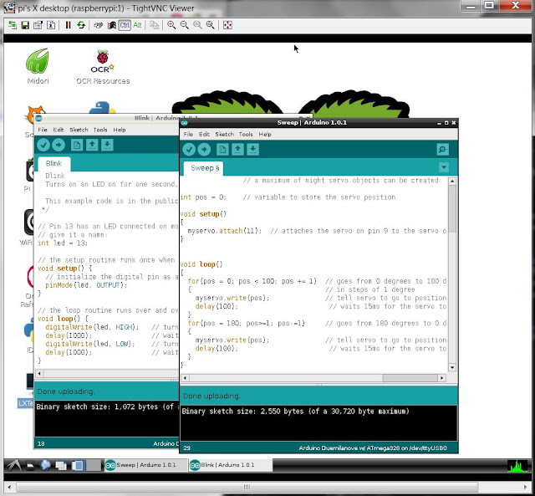
Task: Click the Transfer files icon in TightVNC toolbar
Action: 155,25
